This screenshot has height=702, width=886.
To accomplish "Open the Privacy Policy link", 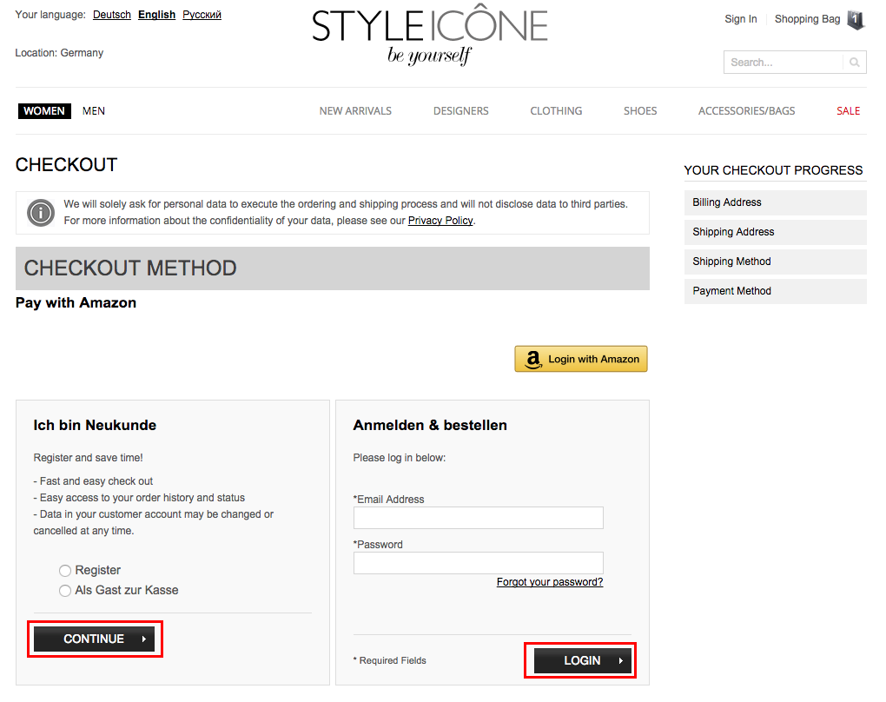I will click(x=440, y=221).
